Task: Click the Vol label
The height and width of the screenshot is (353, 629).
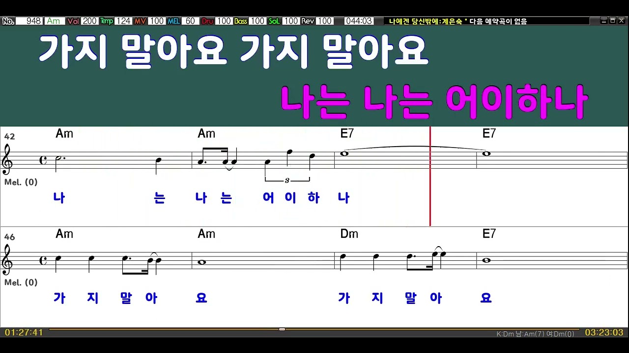Action: [x=73, y=21]
